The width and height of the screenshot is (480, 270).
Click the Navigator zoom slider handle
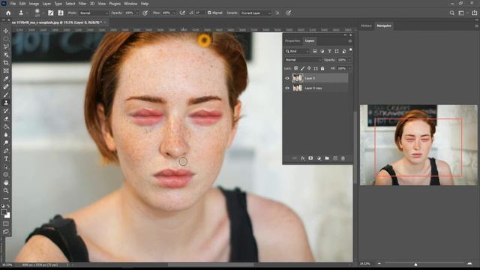coord(415,263)
